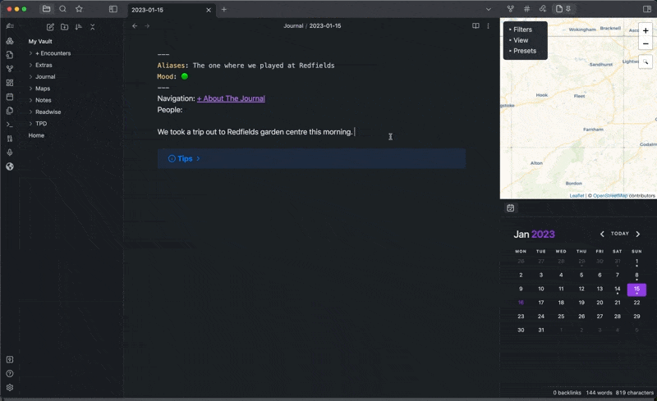The height and width of the screenshot is (401, 657).
Task: Click the TODAY button in calendar
Action: [x=620, y=234]
